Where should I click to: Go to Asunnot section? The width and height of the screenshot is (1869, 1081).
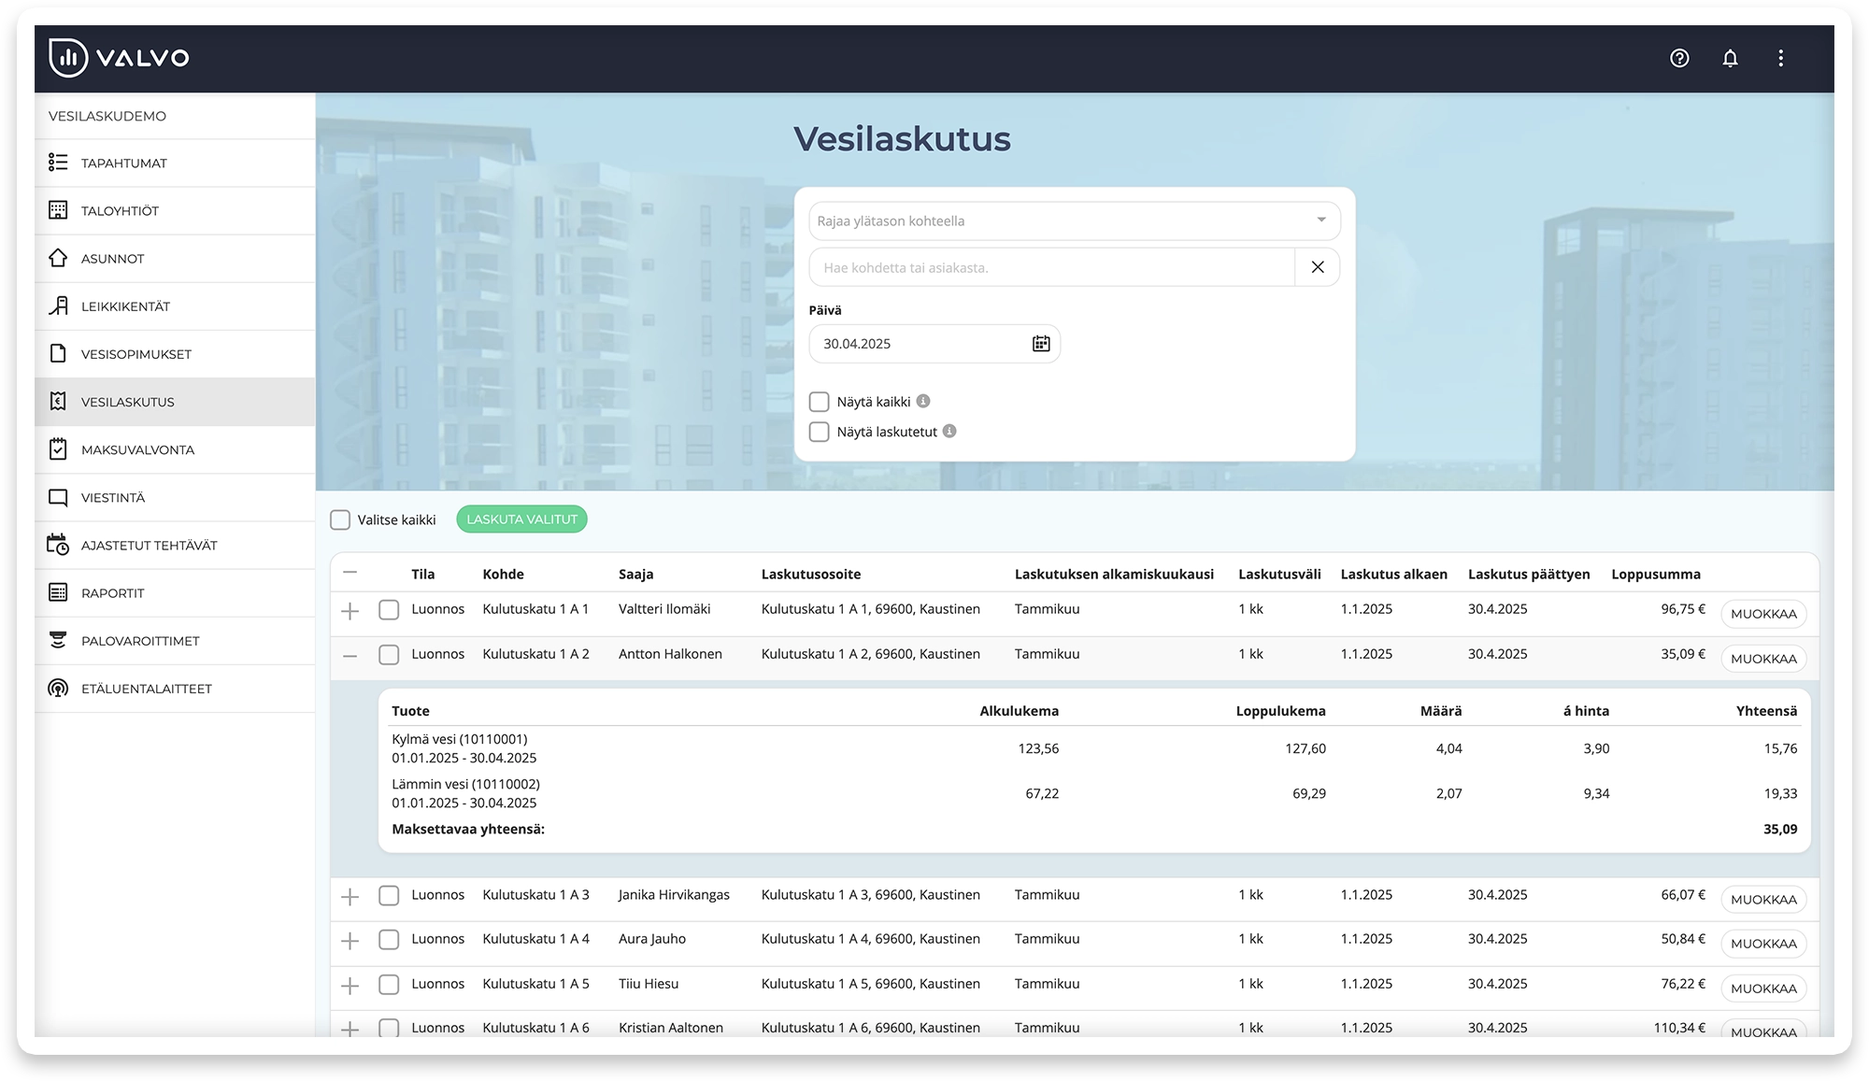click(x=175, y=258)
